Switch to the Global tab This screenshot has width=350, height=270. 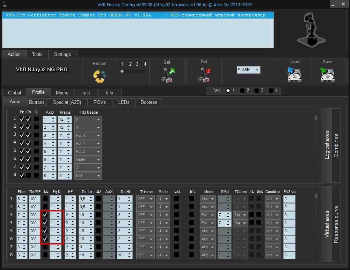pos(15,93)
